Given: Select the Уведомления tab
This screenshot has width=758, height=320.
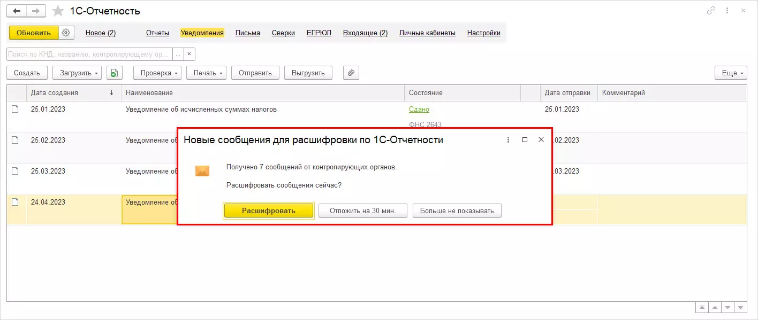Looking at the screenshot, I should 202,33.
